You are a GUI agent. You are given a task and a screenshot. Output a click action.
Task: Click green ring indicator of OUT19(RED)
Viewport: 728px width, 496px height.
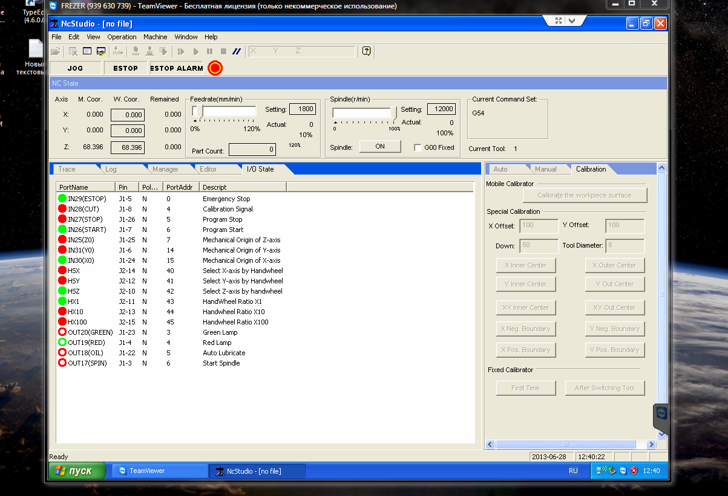[x=62, y=343]
